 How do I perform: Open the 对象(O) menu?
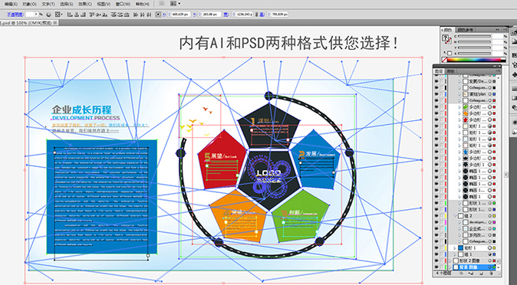(29, 5)
